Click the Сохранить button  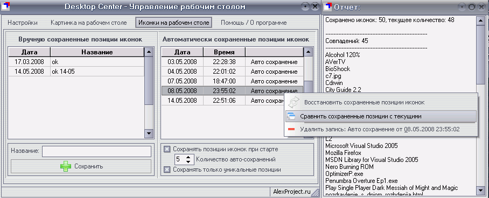tap(81, 166)
